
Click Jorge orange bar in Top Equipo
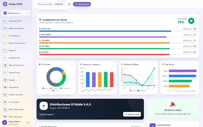(179, 86)
